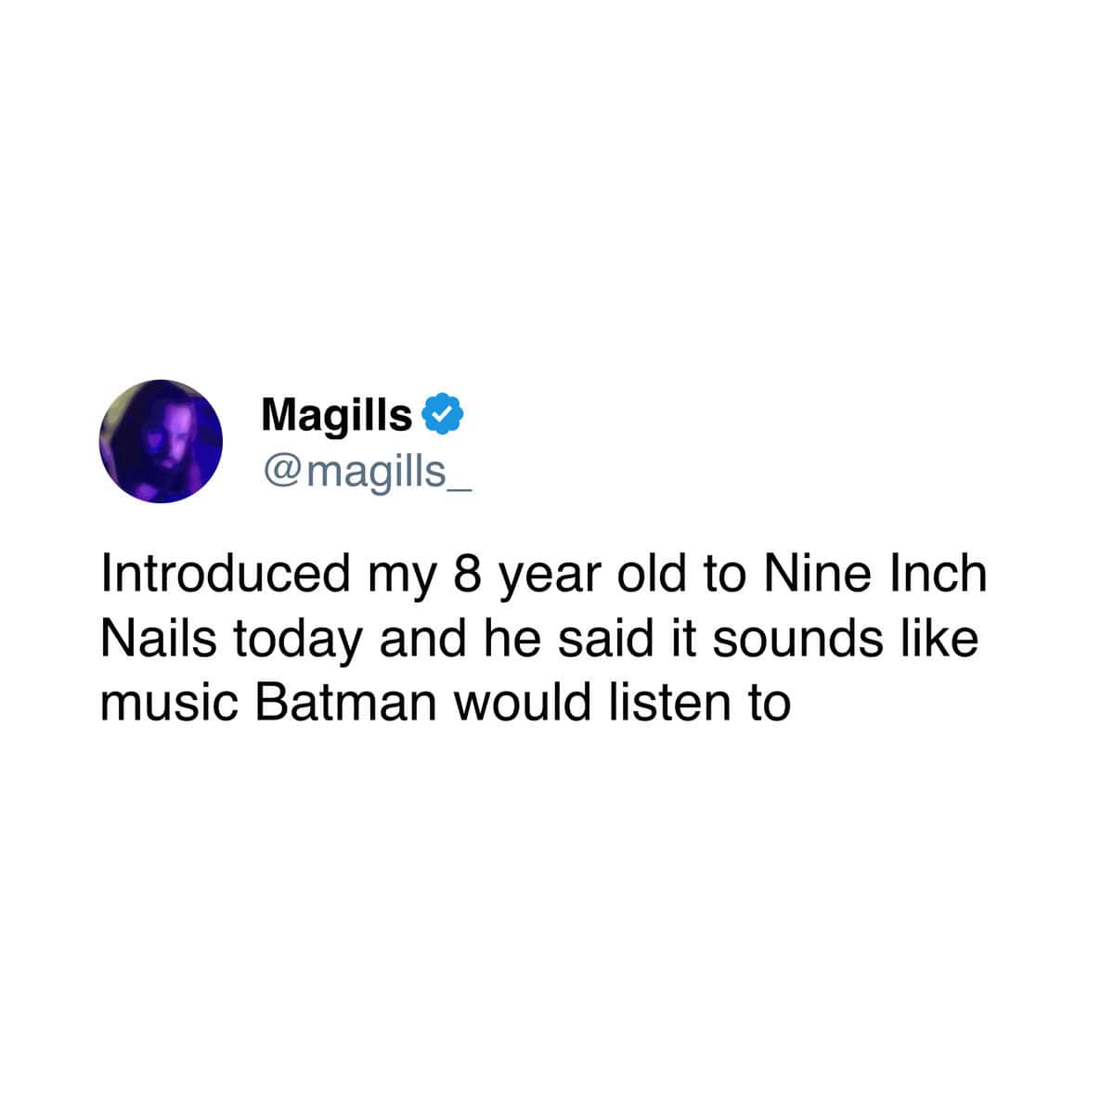Click the Magills profile avatar
The image size is (1114, 1114).
click(162, 441)
